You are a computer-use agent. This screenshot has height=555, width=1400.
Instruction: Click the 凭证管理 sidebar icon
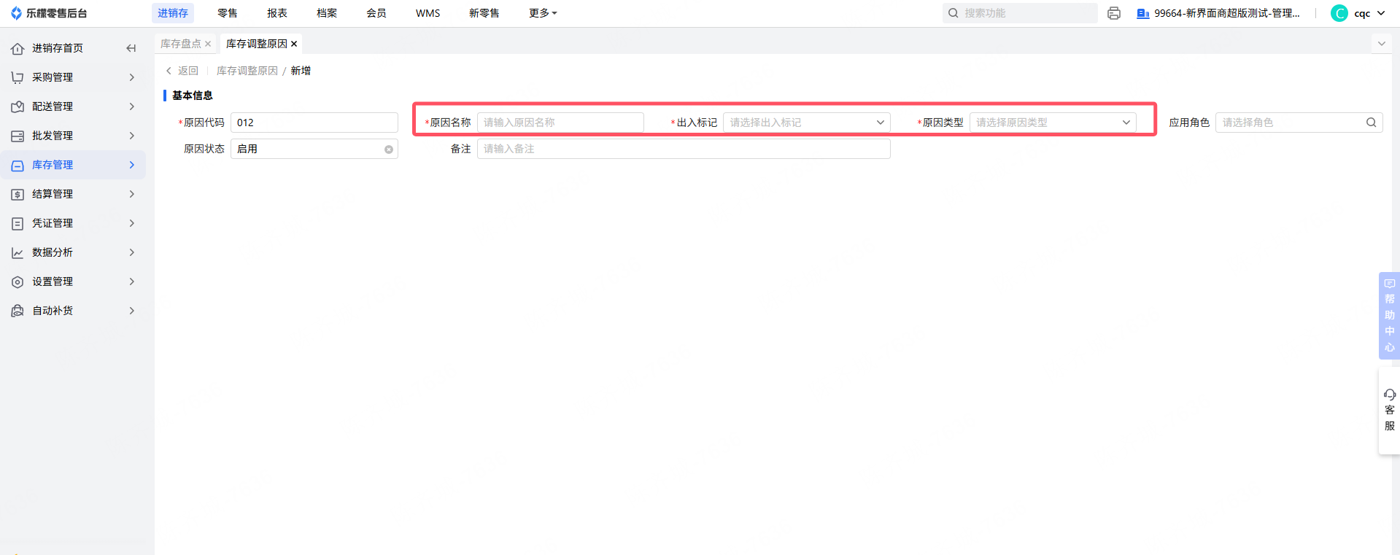coord(18,223)
